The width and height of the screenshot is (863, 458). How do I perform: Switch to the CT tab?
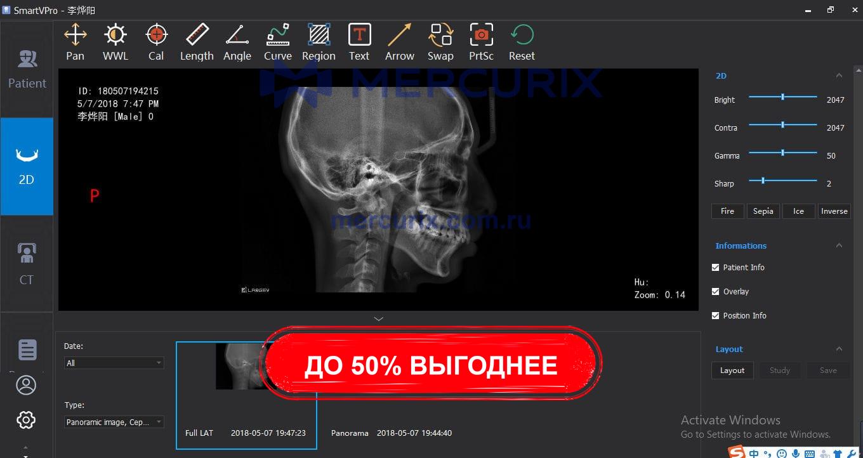click(x=27, y=263)
